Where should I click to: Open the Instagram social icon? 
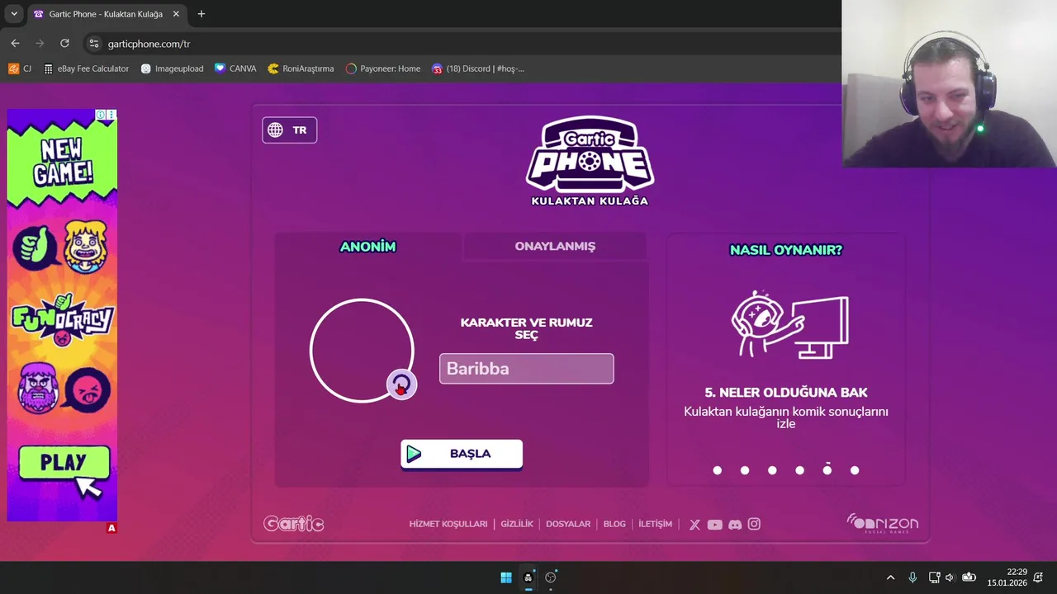754,524
